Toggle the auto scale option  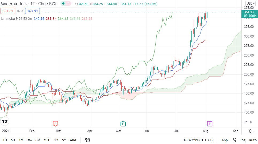point(253,140)
